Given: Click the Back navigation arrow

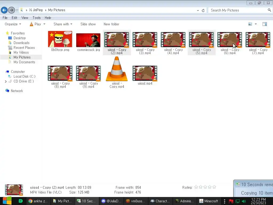Looking at the screenshot, I should (x=4, y=10).
